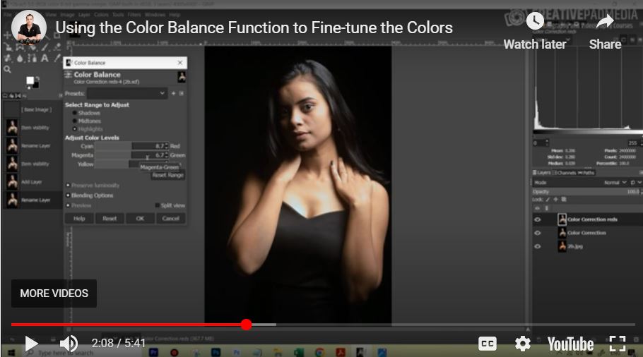Switch to the Paths tab
The image size is (643, 357).
(x=586, y=173)
